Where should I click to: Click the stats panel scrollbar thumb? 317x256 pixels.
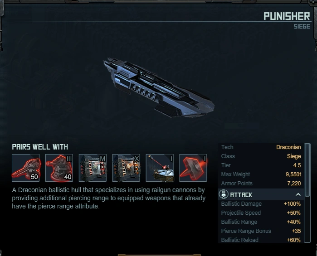pos(307,170)
